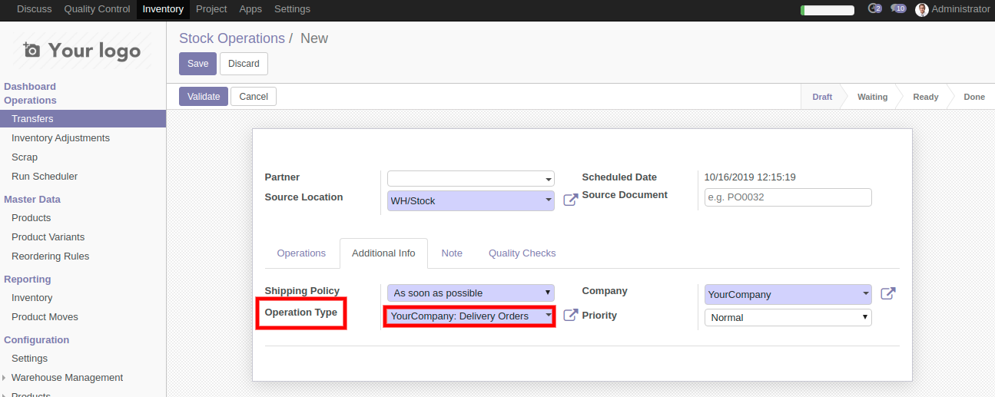995x397 pixels.
Task: Switch to the Quality Checks tab
Action: [522, 253]
